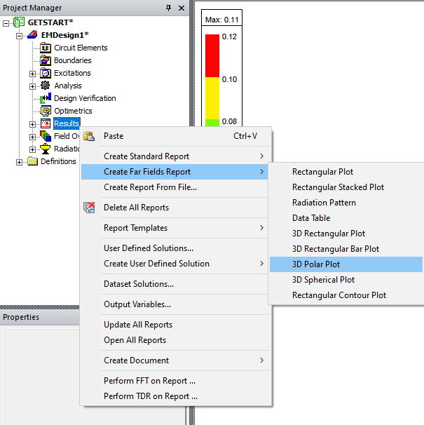
Task: Click the yellow color band in legend
Action: pos(212,98)
